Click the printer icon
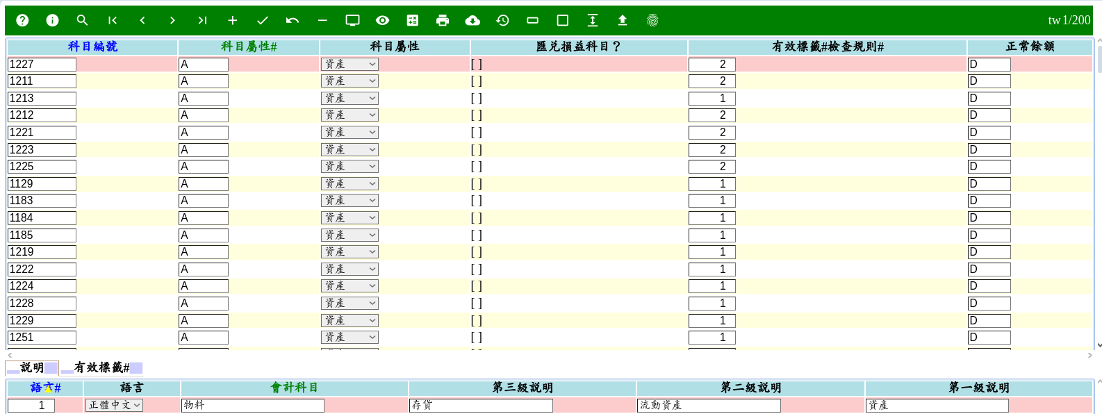The width and height of the screenshot is (1102, 414). pos(443,21)
